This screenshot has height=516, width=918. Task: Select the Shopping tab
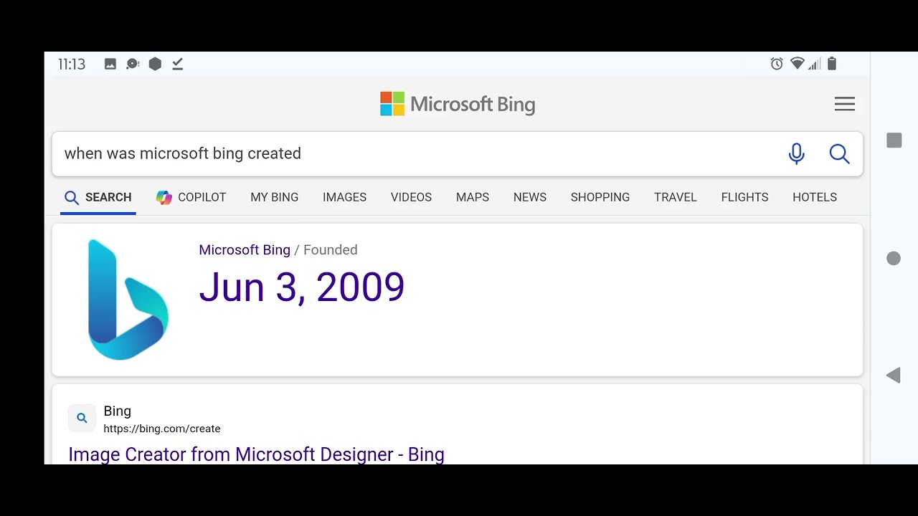click(x=600, y=197)
